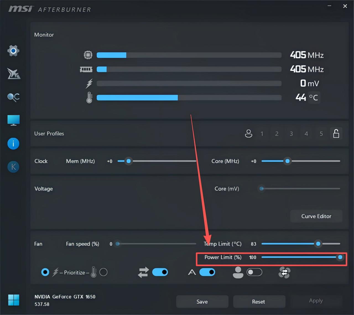Screen dimensions: 354x315
Task: Select the power priority radio button
Action: [x=45, y=272]
